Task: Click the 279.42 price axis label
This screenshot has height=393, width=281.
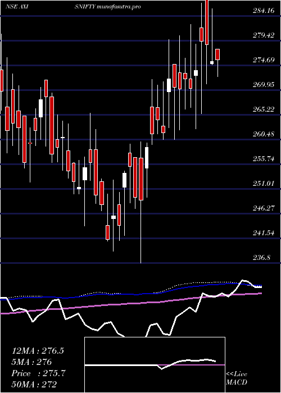Action: (x=264, y=35)
